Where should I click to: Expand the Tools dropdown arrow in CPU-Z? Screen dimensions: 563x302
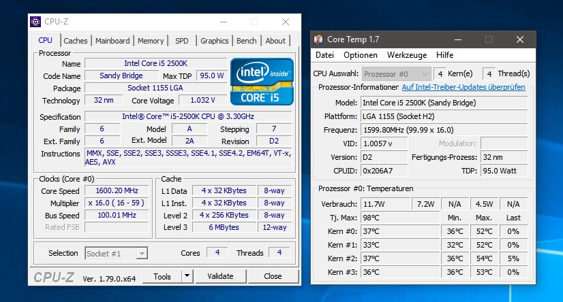(x=187, y=277)
